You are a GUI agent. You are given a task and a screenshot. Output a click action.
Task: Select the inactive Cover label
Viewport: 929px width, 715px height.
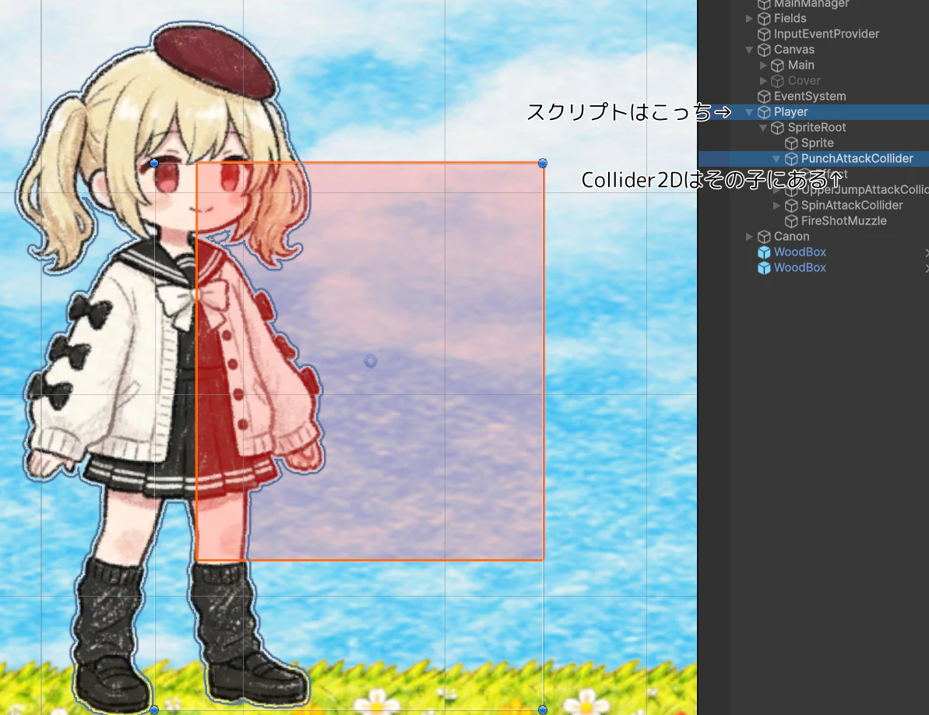pyautogui.click(x=804, y=80)
